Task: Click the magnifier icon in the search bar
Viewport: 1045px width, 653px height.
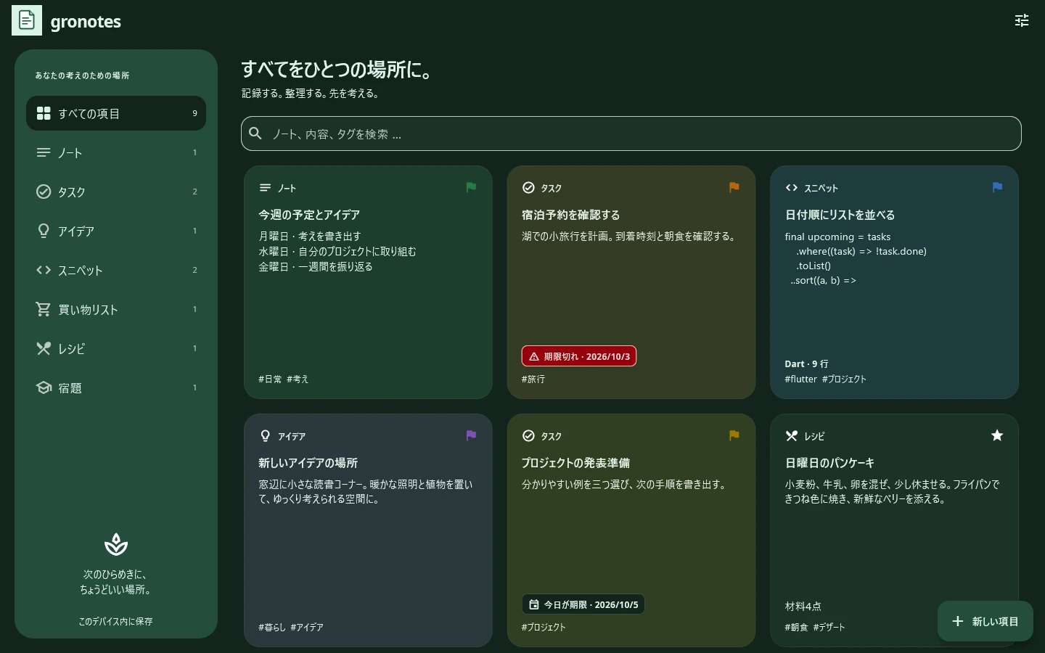Action: (x=255, y=134)
